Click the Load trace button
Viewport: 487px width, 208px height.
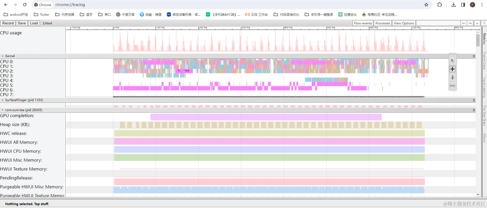(x=34, y=23)
